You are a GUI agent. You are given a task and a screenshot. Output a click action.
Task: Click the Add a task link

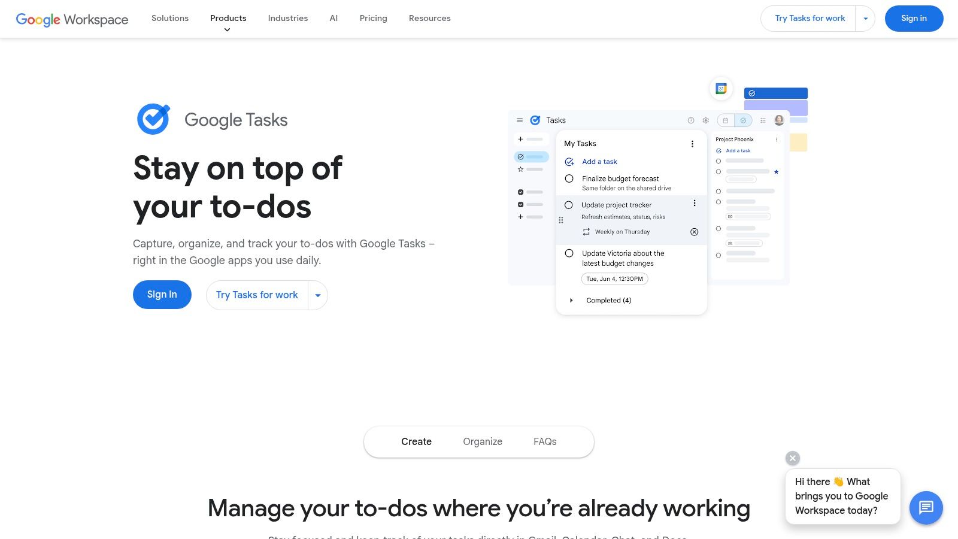pyautogui.click(x=599, y=162)
